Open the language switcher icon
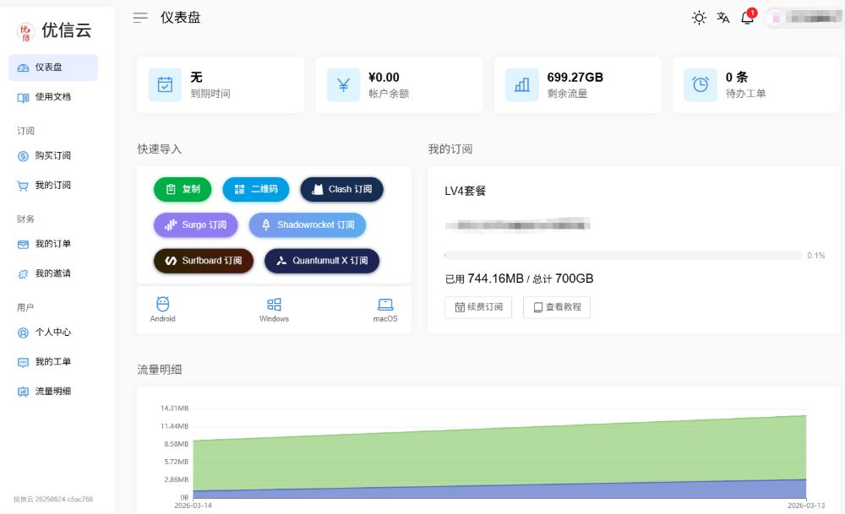The width and height of the screenshot is (845, 514). point(722,17)
